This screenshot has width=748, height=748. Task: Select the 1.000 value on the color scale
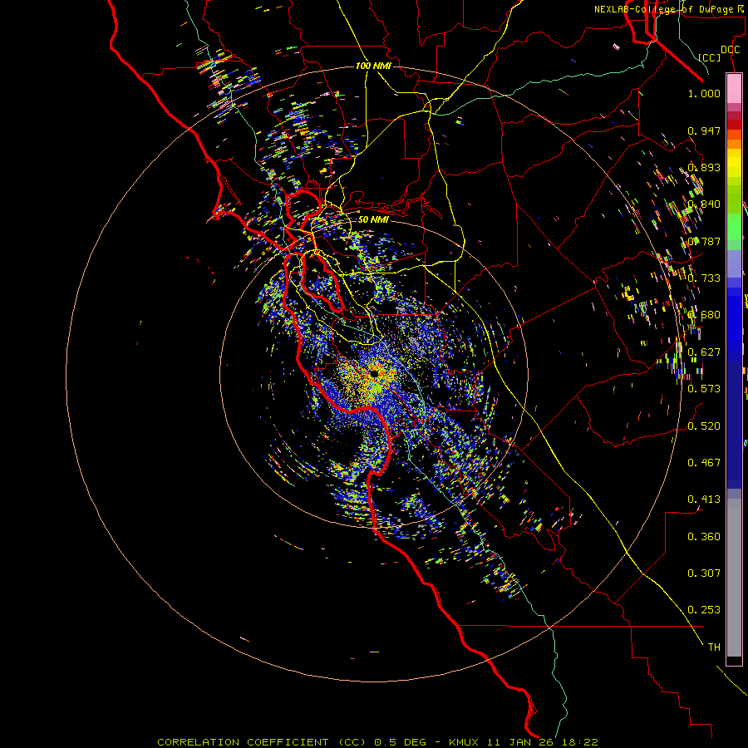[704, 93]
